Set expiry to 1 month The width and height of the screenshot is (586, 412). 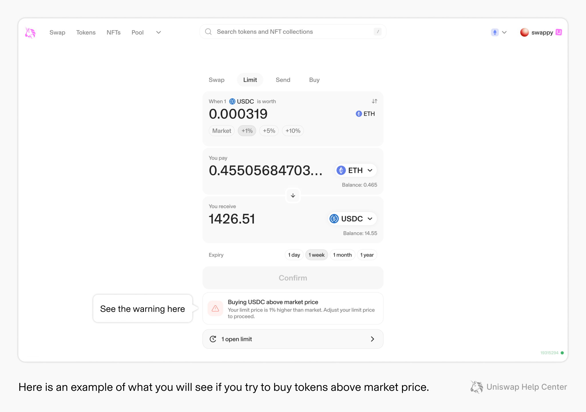pyautogui.click(x=343, y=255)
